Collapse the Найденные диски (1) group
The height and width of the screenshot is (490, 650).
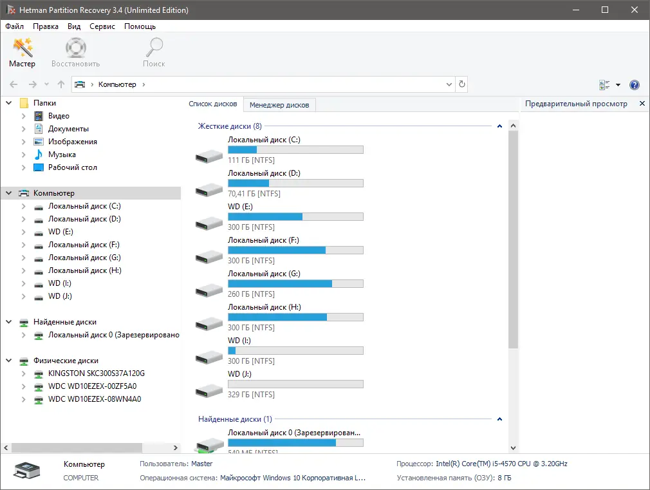coord(499,419)
